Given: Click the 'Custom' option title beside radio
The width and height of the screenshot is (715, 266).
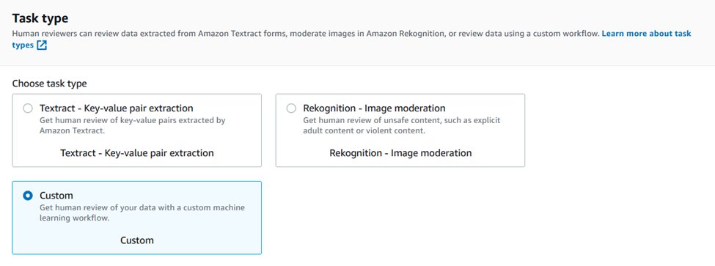Looking at the screenshot, I should (56, 196).
